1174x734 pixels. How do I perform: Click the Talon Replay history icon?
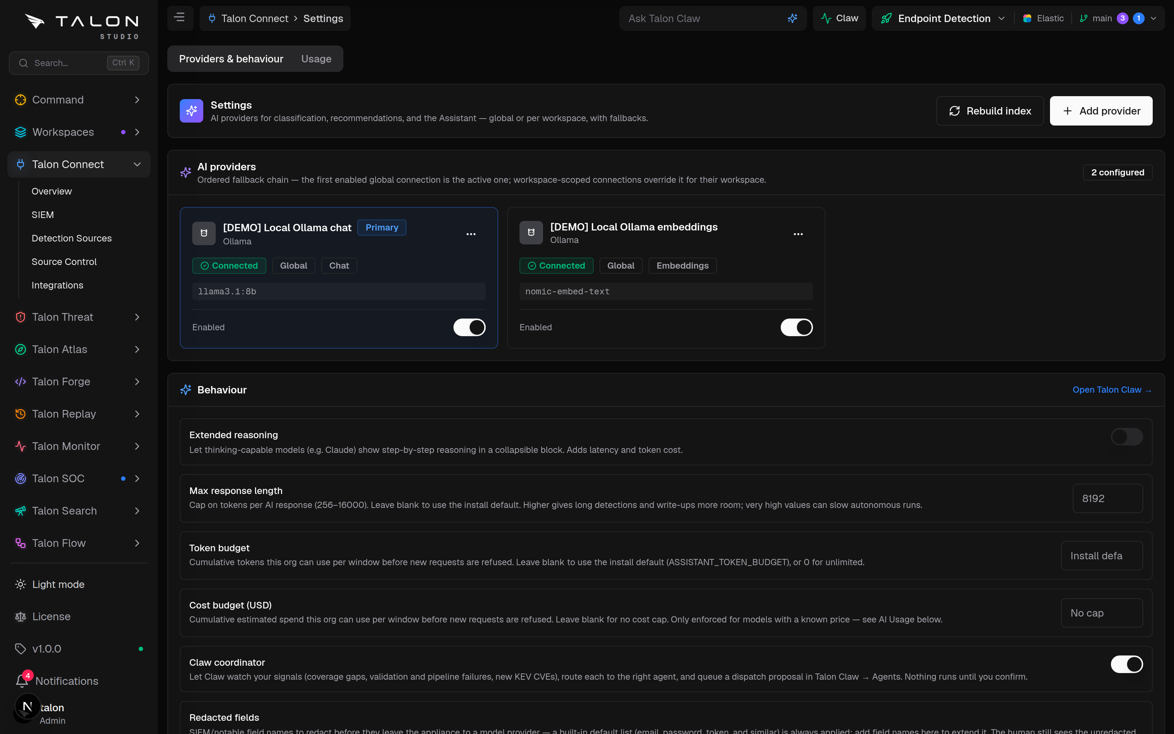21,414
